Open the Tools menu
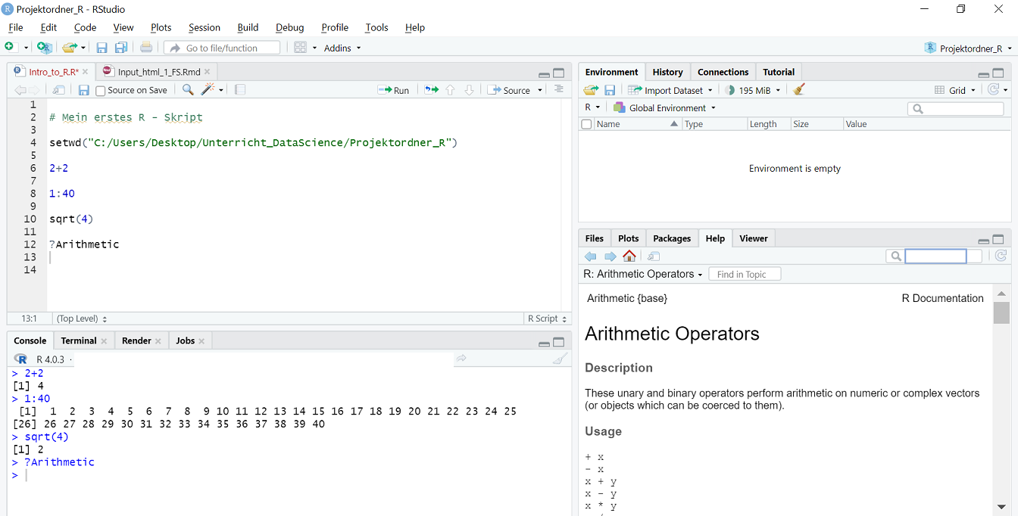1018x516 pixels. [x=376, y=27]
